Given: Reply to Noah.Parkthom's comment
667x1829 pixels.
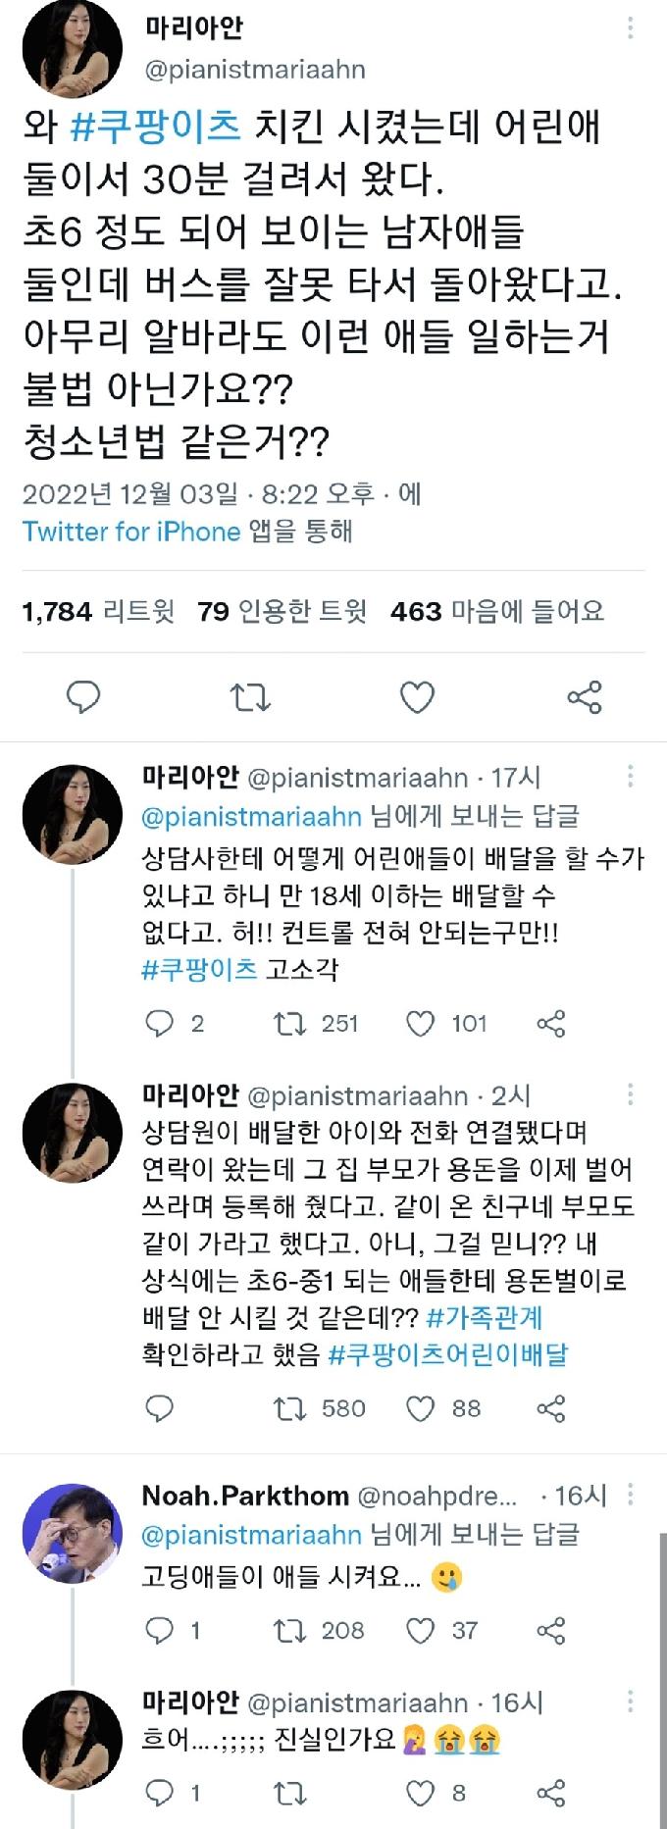Looking at the screenshot, I should [x=159, y=1630].
